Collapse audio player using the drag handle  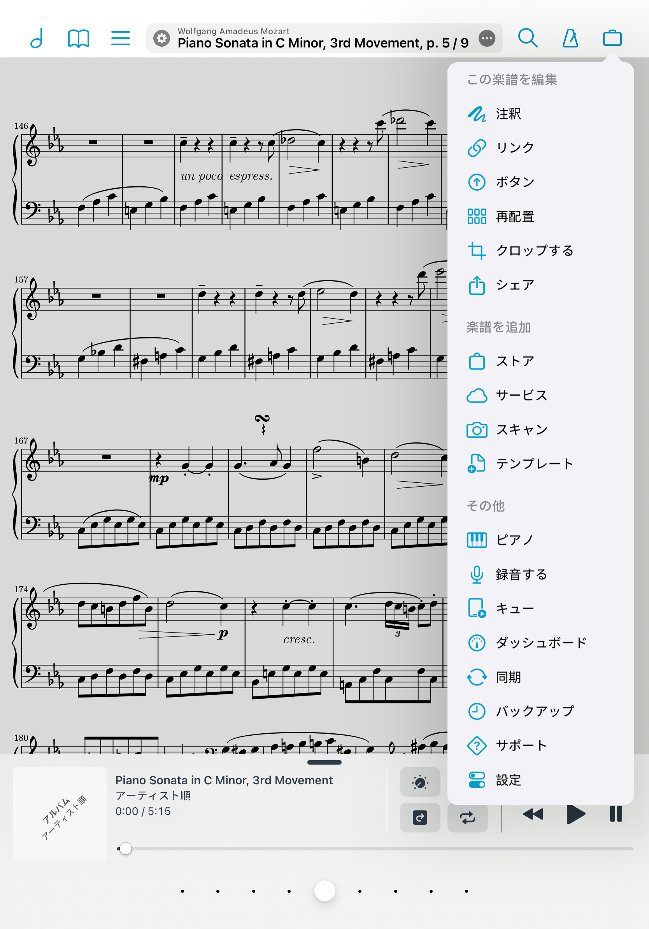tap(324, 763)
